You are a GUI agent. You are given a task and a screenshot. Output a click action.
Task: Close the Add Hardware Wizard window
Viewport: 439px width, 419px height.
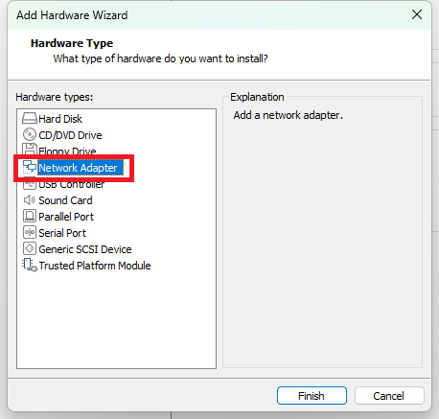tap(417, 14)
